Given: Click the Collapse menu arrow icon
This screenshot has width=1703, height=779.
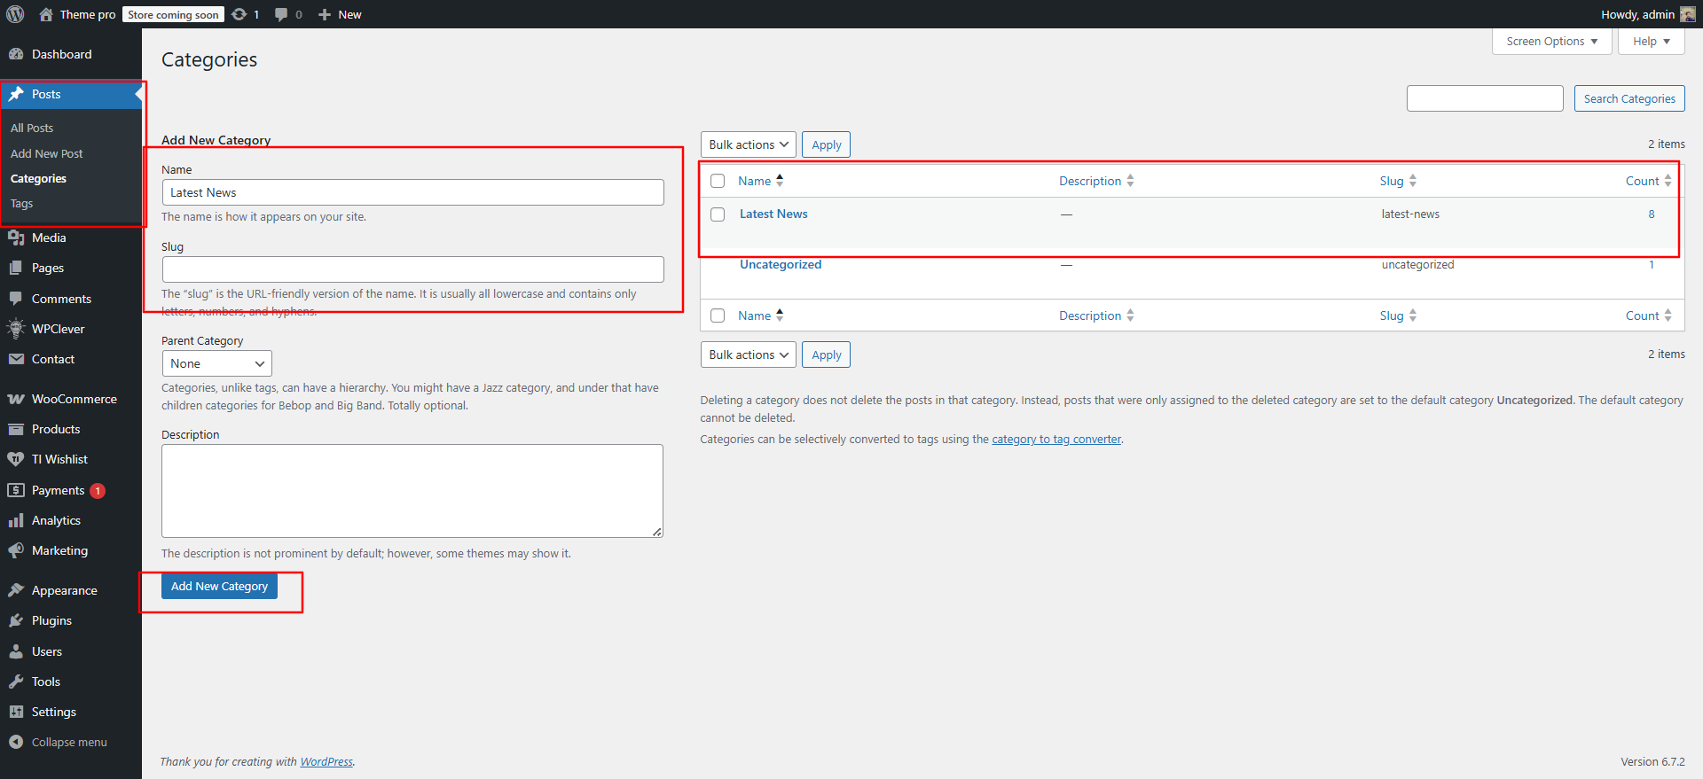Looking at the screenshot, I should [x=16, y=742].
